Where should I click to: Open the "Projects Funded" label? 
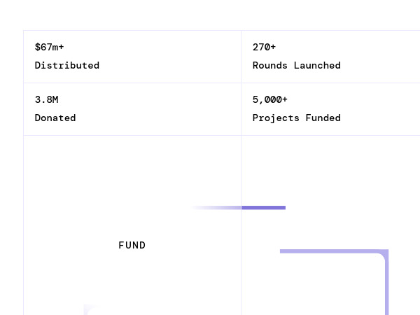coord(296,118)
